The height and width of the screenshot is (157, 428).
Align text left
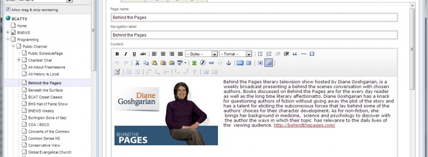click(155, 54)
